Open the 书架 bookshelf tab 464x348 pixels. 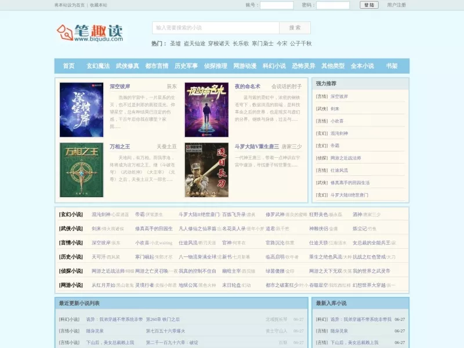click(391, 66)
